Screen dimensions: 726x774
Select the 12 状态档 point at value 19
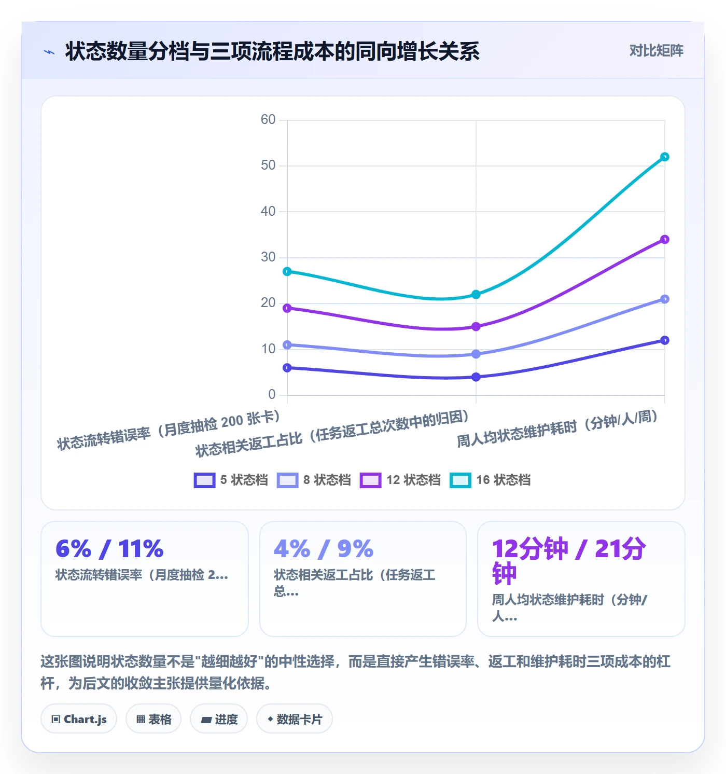pos(287,308)
